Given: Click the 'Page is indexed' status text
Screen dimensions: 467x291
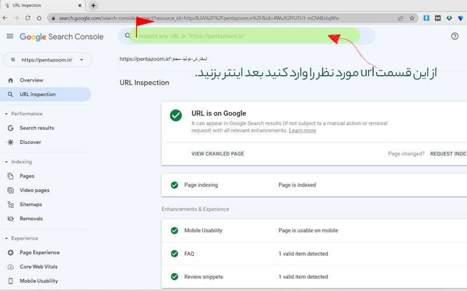Looking at the screenshot, I should pyautogui.click(x=297, y=185).
